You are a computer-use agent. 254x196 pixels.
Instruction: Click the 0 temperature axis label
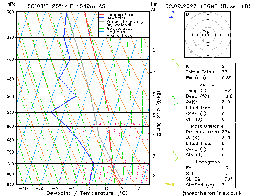coord(90,188)
